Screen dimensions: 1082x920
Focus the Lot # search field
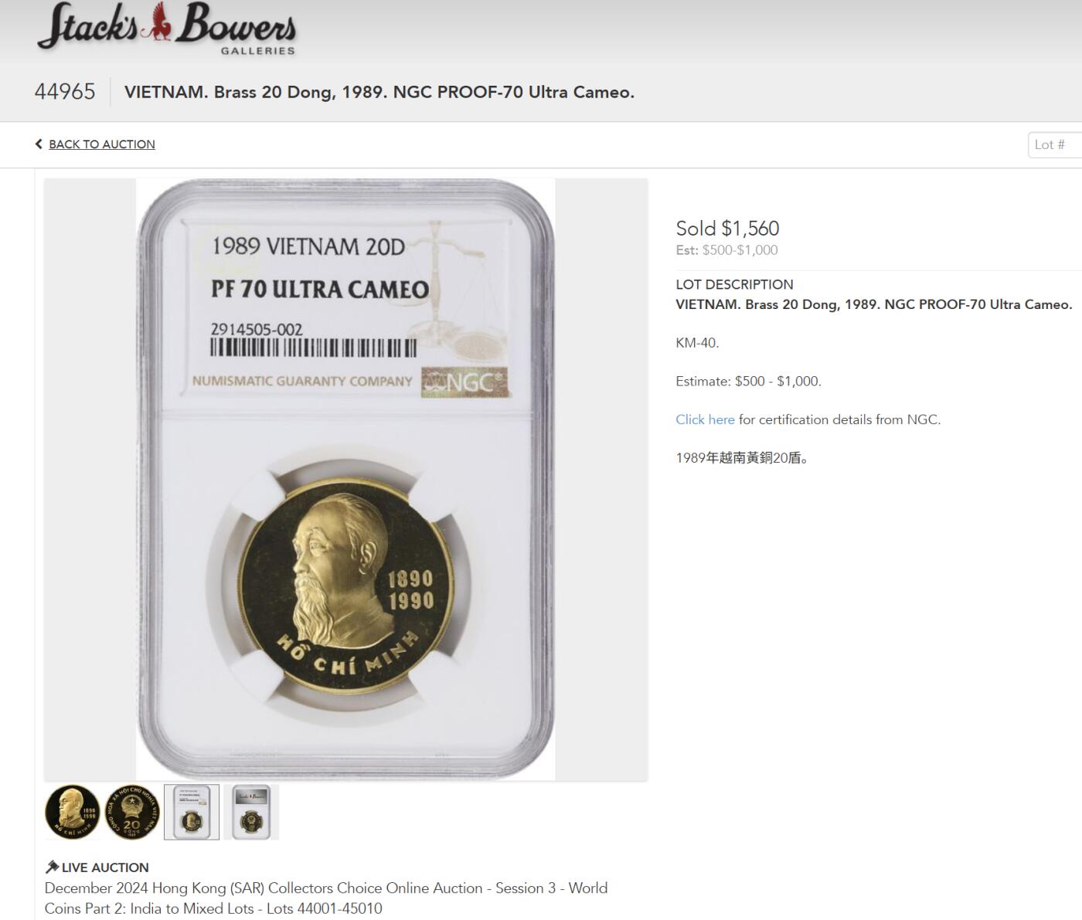[1056, 144]
